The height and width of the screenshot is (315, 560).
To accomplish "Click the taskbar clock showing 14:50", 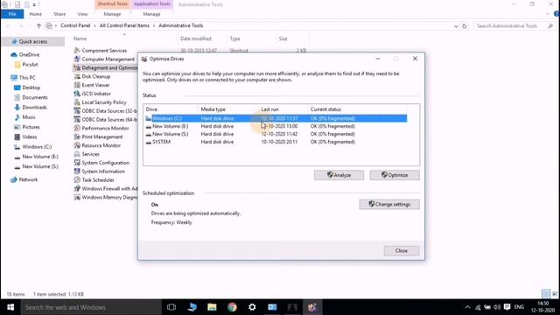I will click(x=542, y=307).
